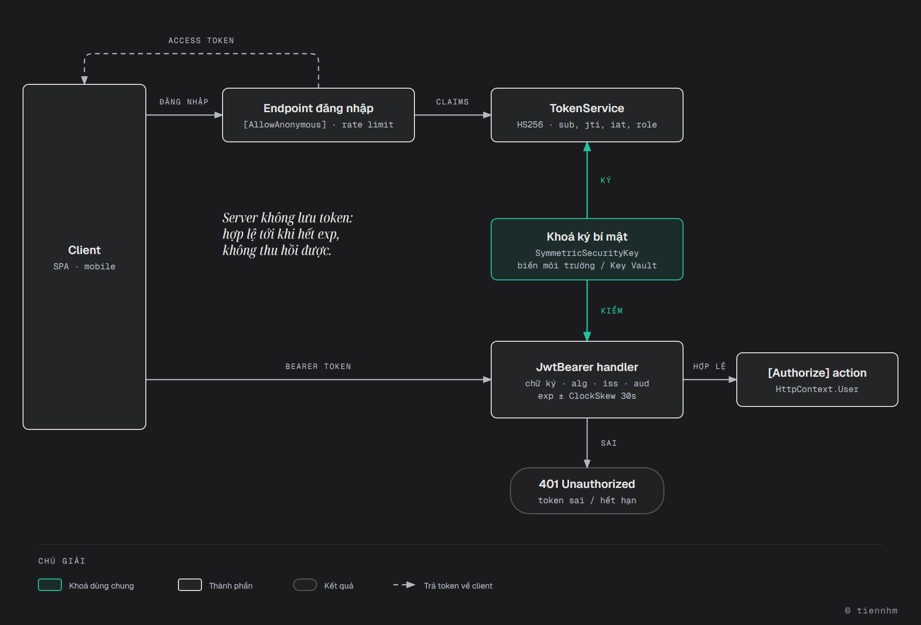Click the Endpoint đăng nhập node
Screen dimensions: 921x625
coord(319,115)
